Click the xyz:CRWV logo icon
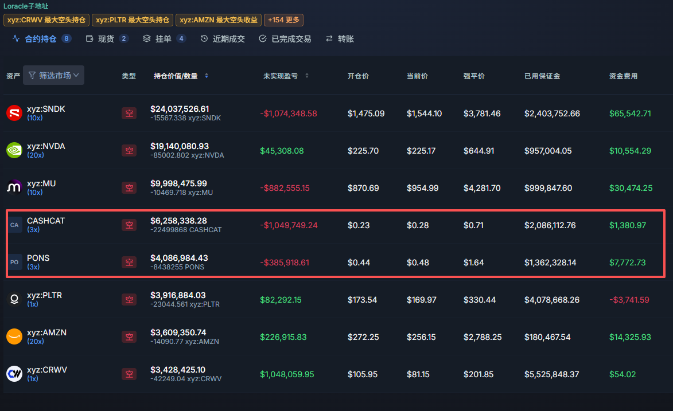The height and width of the screenshot is (411, 673). click(x=14, y=374)
